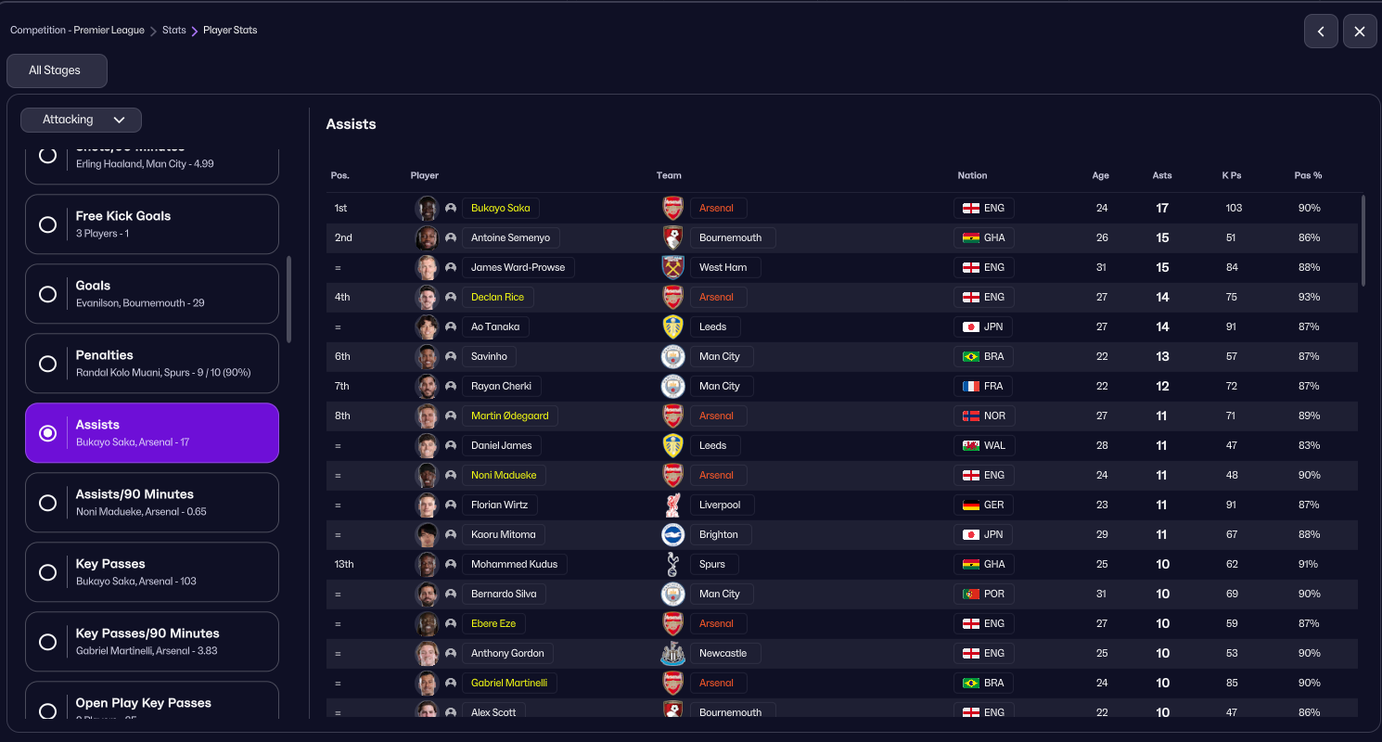
Task: Click person icon beside Declan Rice
Action: pyautogui.click(x=451, y=297)
